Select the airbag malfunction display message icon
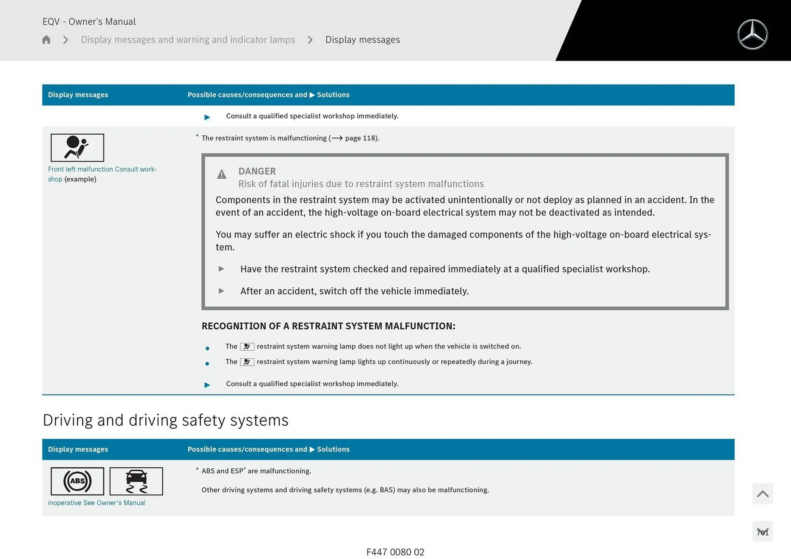 77,147
